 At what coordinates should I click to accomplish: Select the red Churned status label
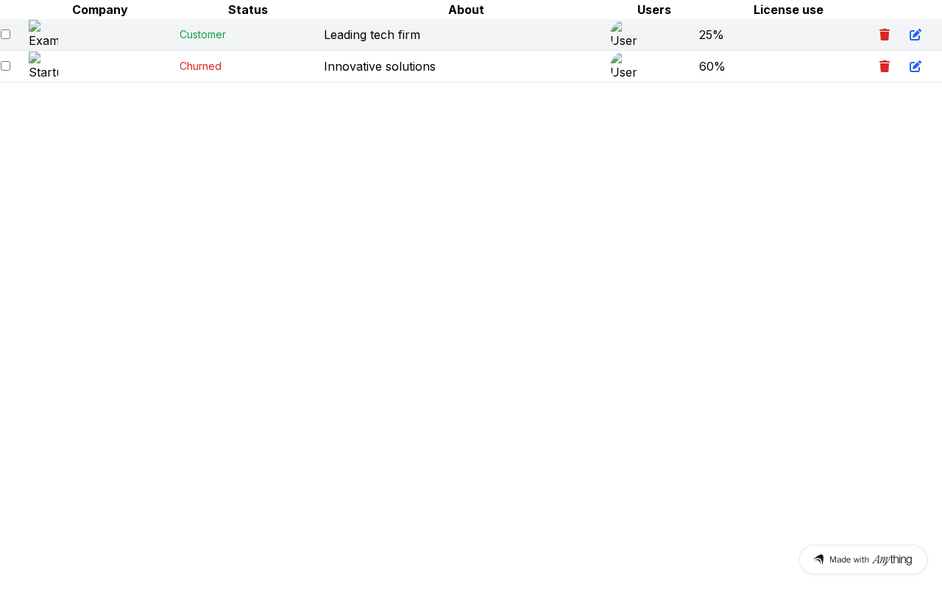(200, 66)
